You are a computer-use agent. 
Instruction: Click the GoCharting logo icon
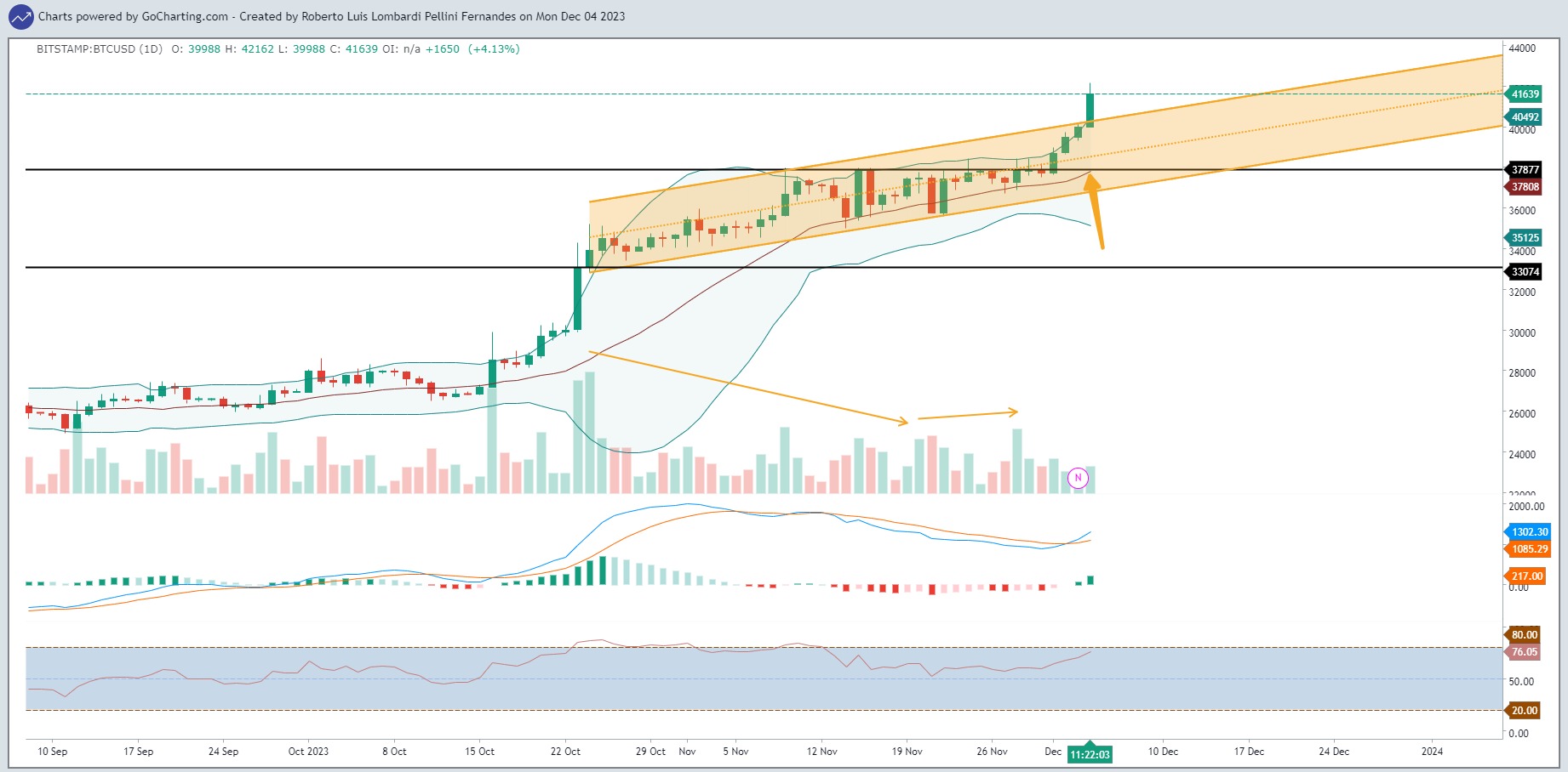(x=20, y=16)
